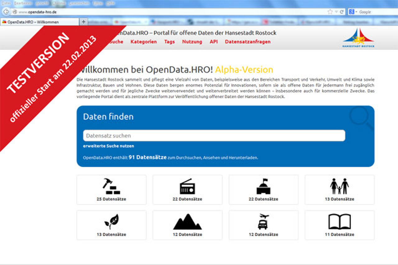Viewport: 398px width, 265px height.
Task: Click the erweiterte Suche nutzen link
Action: [x=109, y=146]
